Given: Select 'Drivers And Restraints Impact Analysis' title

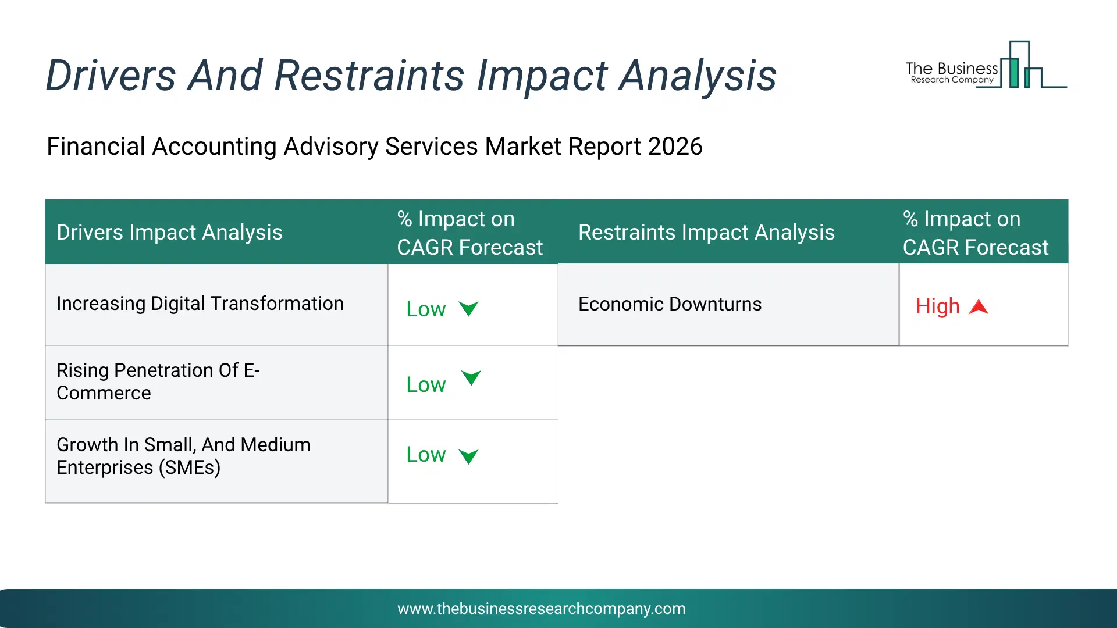Looking at the screenshot, I should 411,76.
